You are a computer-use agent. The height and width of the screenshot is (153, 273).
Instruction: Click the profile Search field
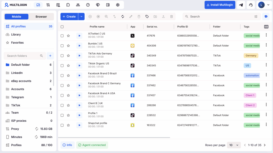pos(222,16)
